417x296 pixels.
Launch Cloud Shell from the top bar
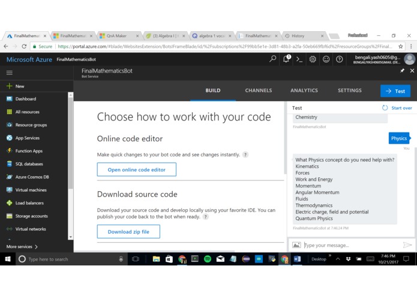(299, 59)
